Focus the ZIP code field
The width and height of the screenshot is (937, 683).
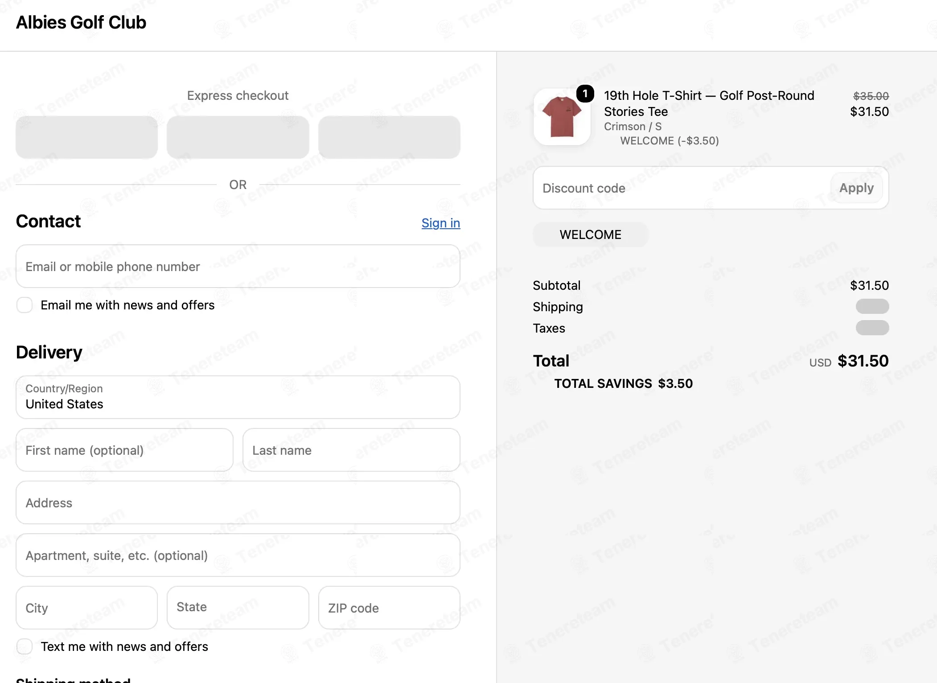point(389,608)
